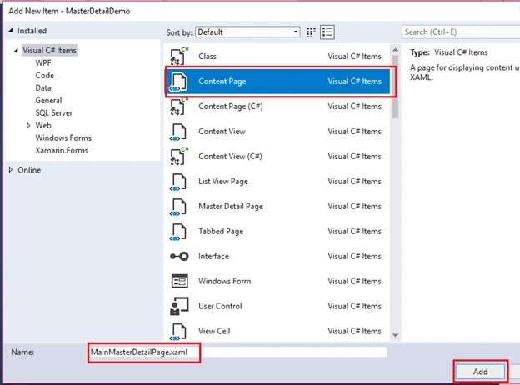
Task: Click the List View Page icon
Action: coord(179,182)
